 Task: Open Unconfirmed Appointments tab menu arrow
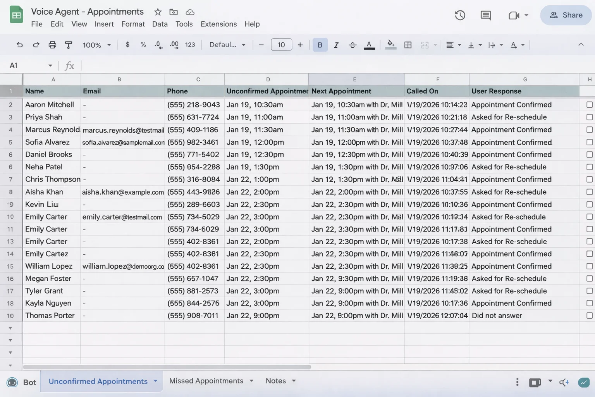[155, 381]
